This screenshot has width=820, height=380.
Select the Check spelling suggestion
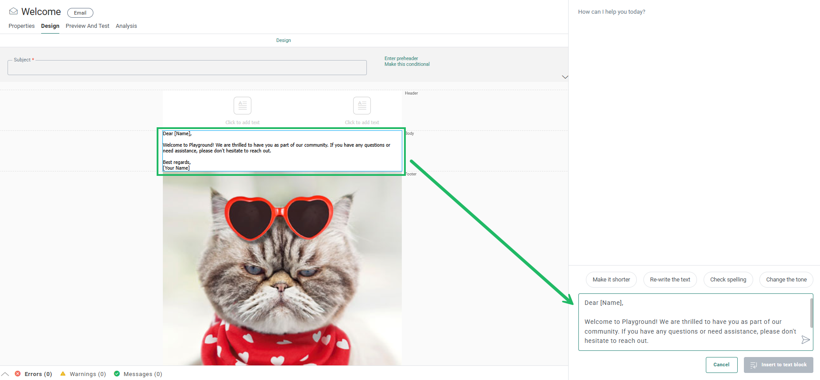[728, 280]
